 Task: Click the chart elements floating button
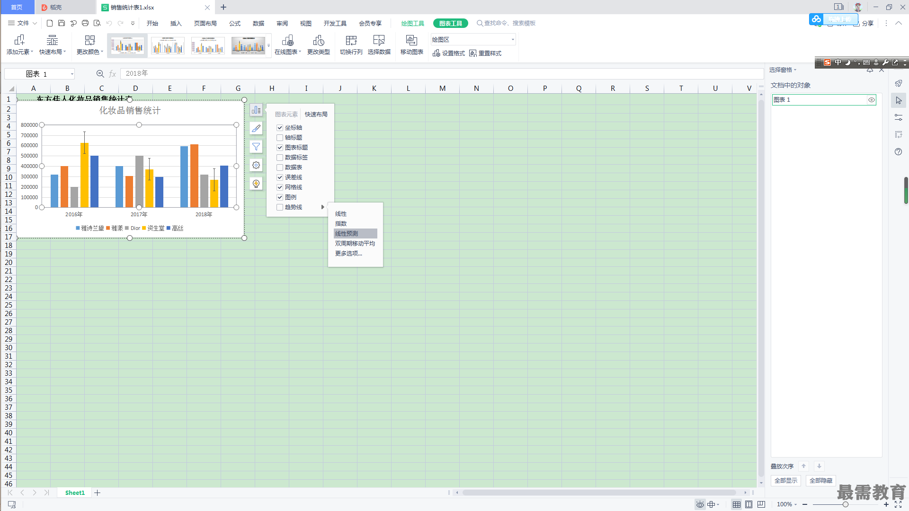pyautogui.click(x=256, y=110)
